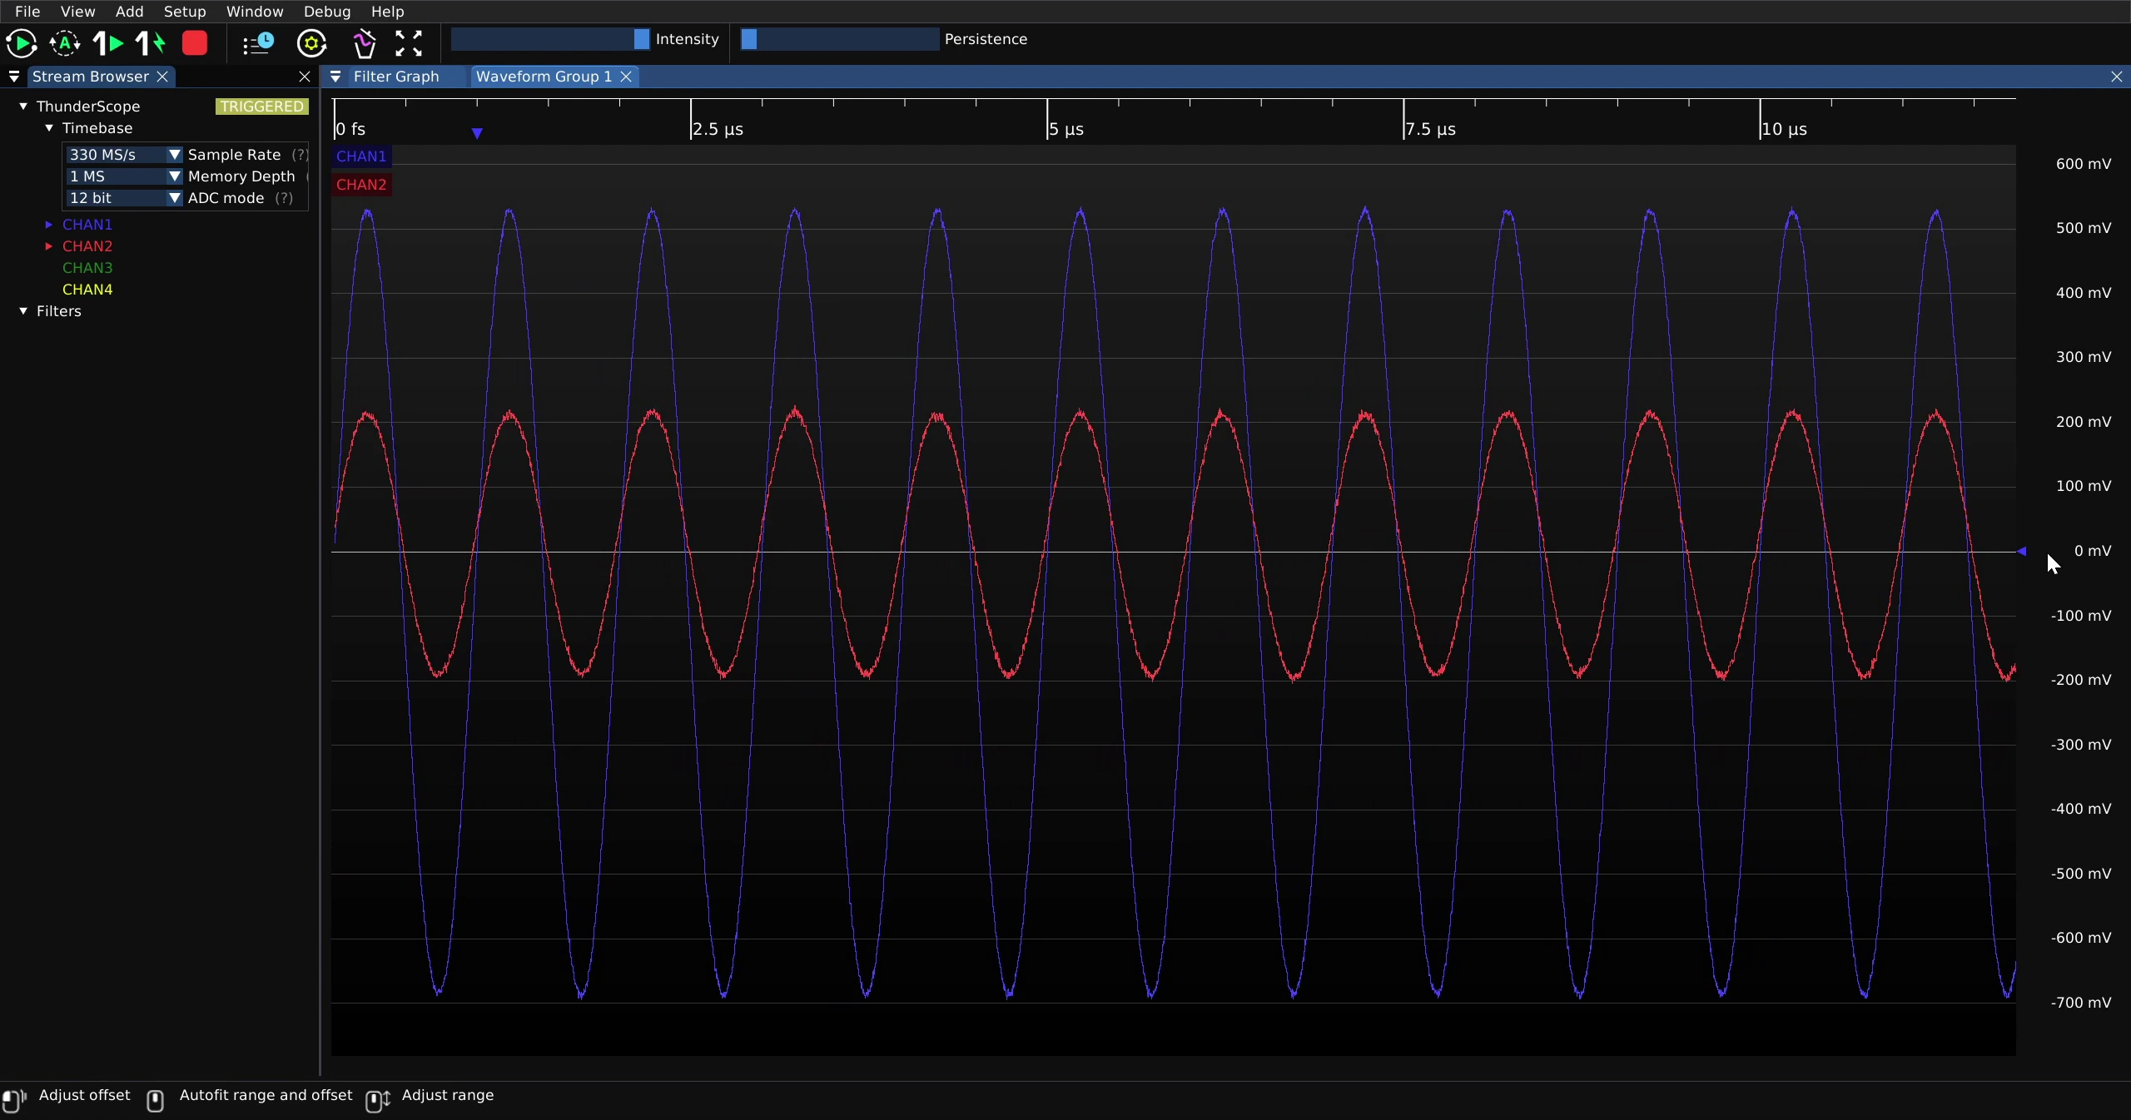
Task: Click the refresh settings gear icon
Action: [312, 43]
